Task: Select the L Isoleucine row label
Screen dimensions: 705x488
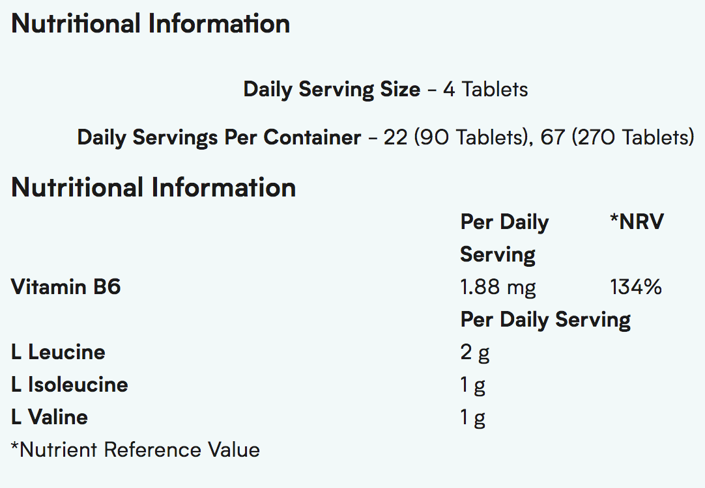Action: (70, 385)
